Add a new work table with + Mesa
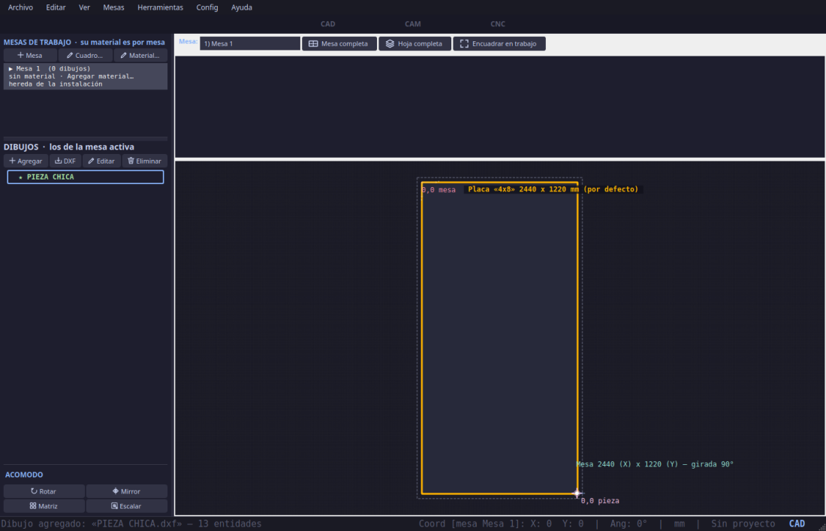 pyautogui.click(x=30, y=56)
